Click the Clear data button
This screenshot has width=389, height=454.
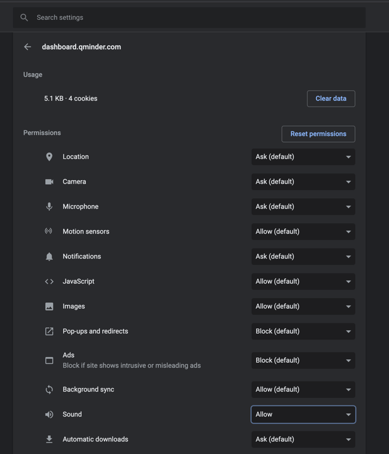[x=331, y=99]
